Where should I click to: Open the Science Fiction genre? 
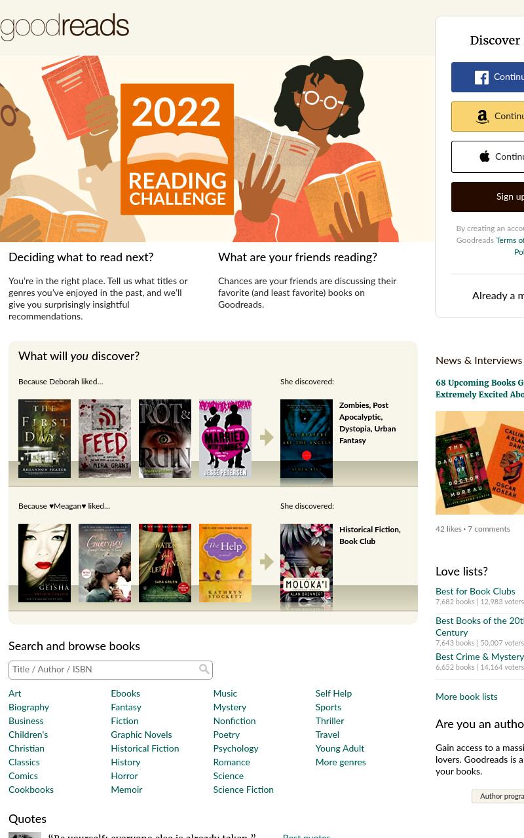click(243, 790)
